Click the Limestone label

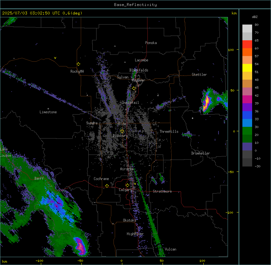click(x=48, y=112)
